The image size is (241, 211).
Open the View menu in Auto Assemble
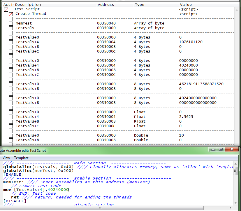coord(6,158)
